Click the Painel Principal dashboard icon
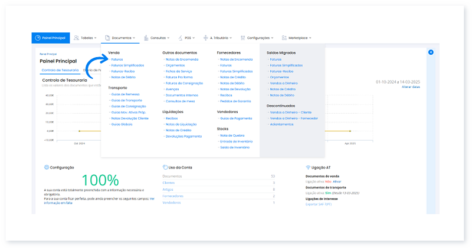Viewport: 472px width, 249px height. 37,38
